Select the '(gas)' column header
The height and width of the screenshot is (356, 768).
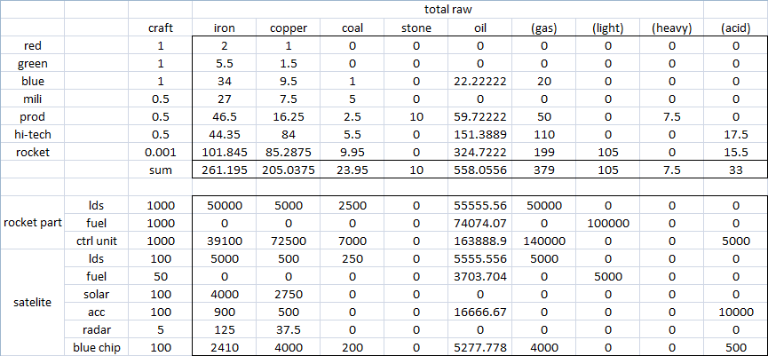pyautogui.click(x=543, y=28)
